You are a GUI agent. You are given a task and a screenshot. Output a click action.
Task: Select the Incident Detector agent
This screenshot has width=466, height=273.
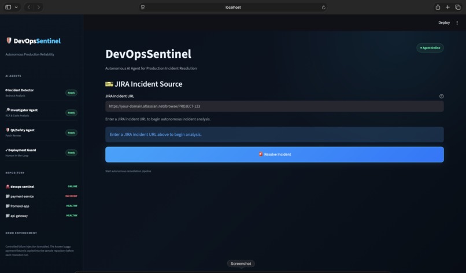[20, 90]
